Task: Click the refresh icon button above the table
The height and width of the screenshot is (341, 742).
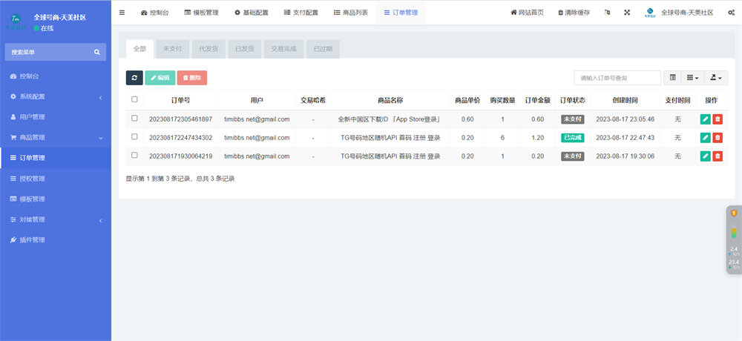Action: pos(134,78)
